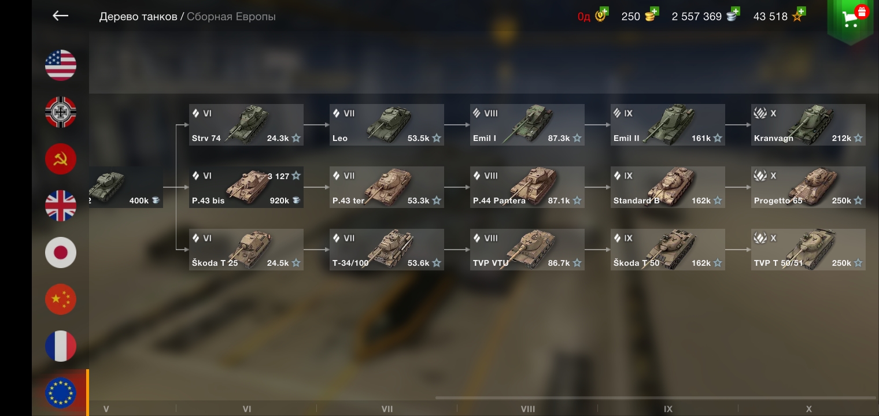Viewport: 879px width, 416px height.
Task: Select the European Union flag nation
Action: click(61, 393)
